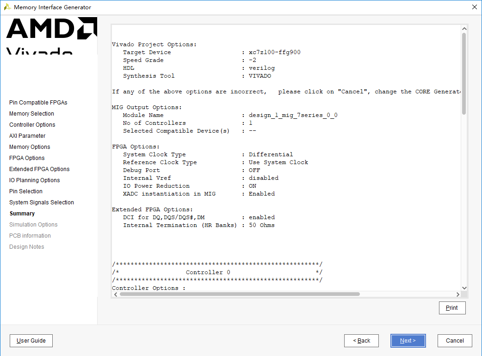The width and height of the screenshot is (482, 356).
Task: Click the 'Extended FPGA Options:' summary heading
Action: point(152,209)
